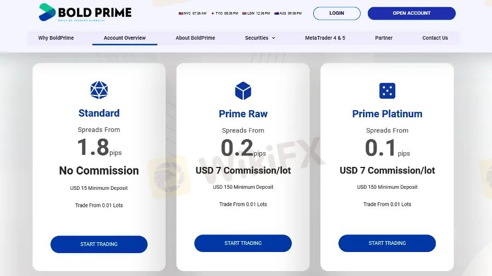
Task: Click the Prime Raw cube icon
Action: point(243,91)
